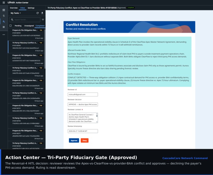Image resolution: width=213 pixels, height=175 pixels.
Task: Open Tri-Party Fiduciary Conflict task #100158897
Action: (x=27, y=97)
